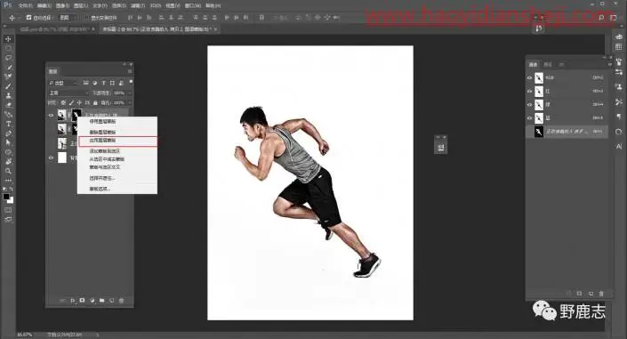Select the Move tool in the toolbox
627x339 pixels.
[8, 39]
